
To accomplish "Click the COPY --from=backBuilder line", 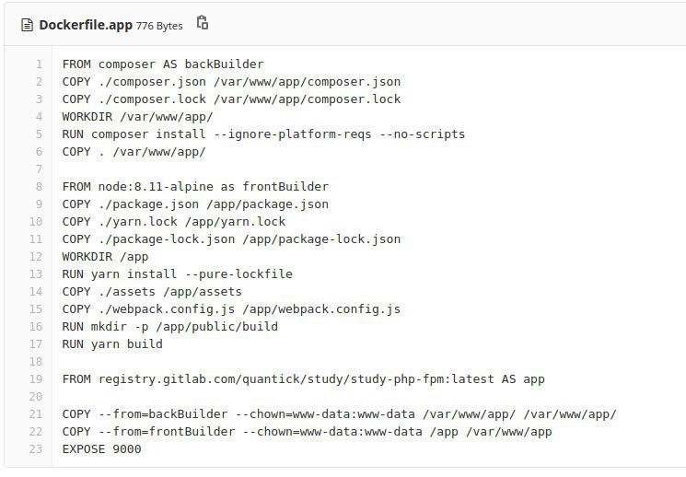I will [x=340, y=414].
